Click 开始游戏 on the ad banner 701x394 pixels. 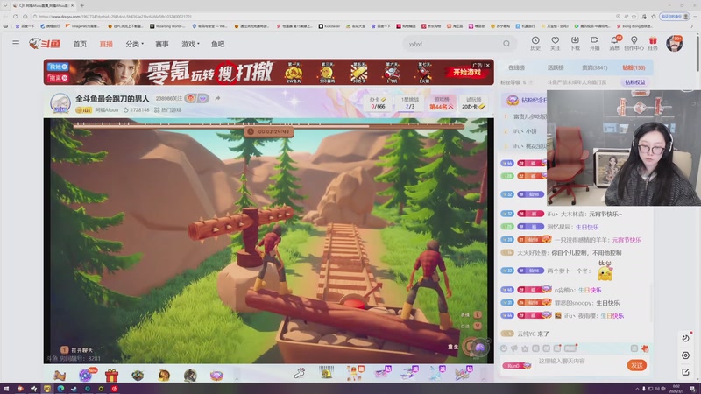[x=467, y=72]
